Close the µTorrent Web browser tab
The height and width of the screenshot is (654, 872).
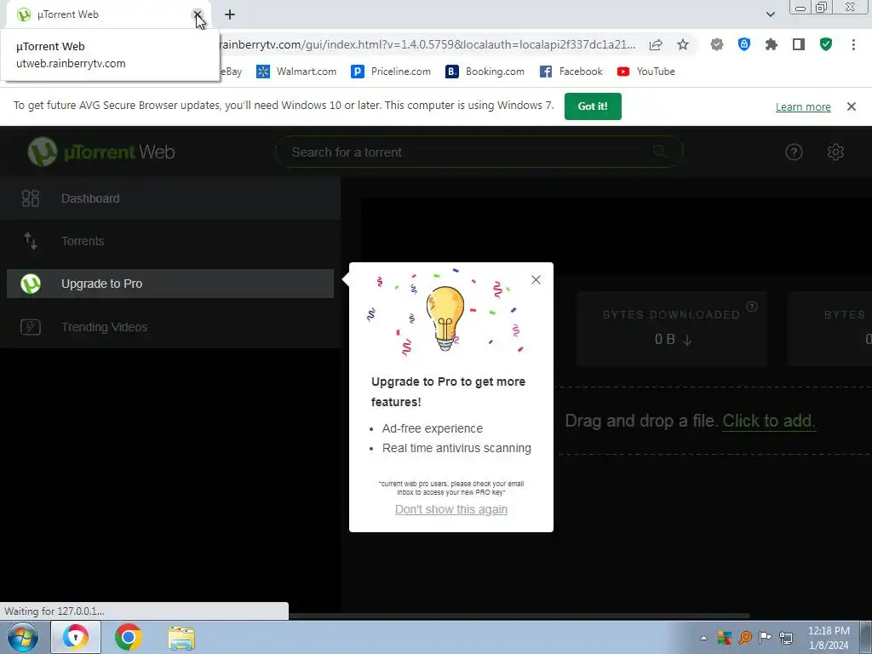point(197,14)
